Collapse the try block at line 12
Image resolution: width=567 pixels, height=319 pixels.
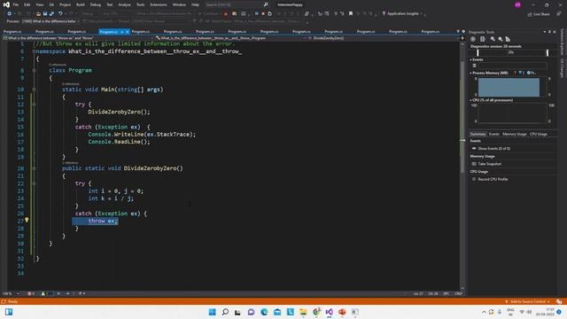34,105
